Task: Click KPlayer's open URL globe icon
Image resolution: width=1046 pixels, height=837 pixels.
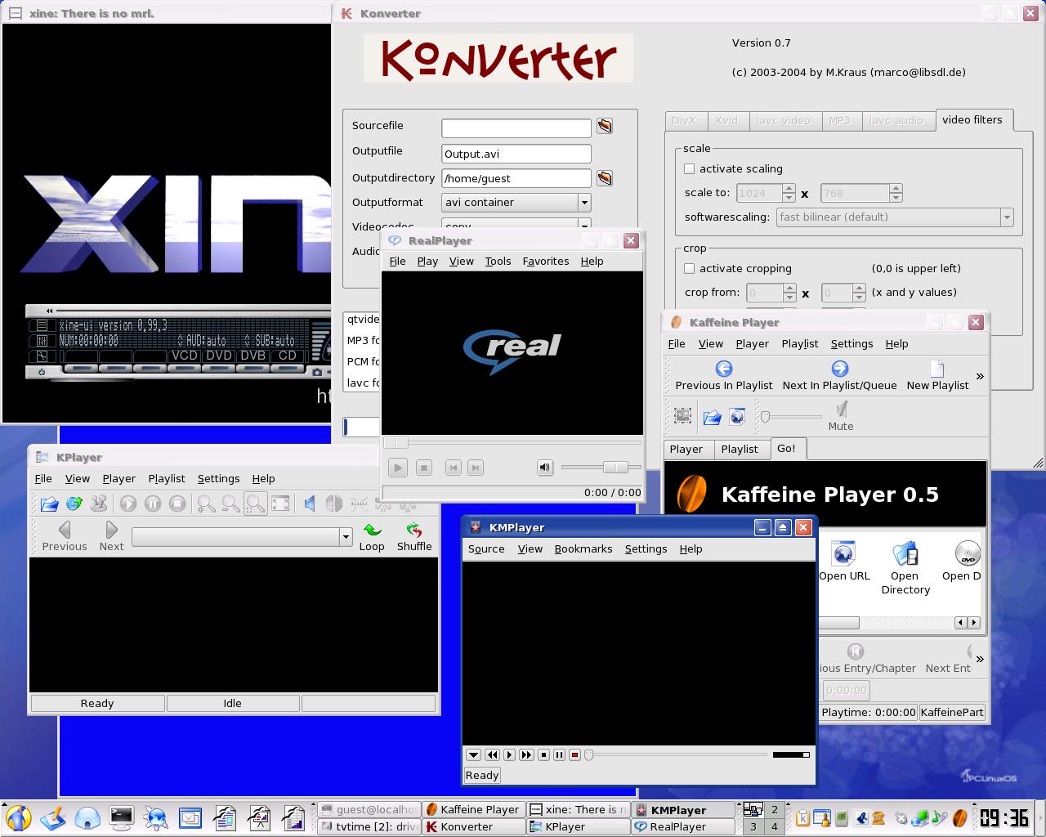Action: click(x=74, y=504)
